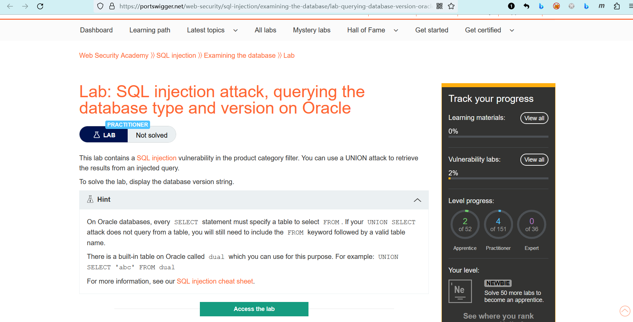Click the scroll-to-top circular arrow icon
This screenshot has width=633, height=322.
pos(625,311)
